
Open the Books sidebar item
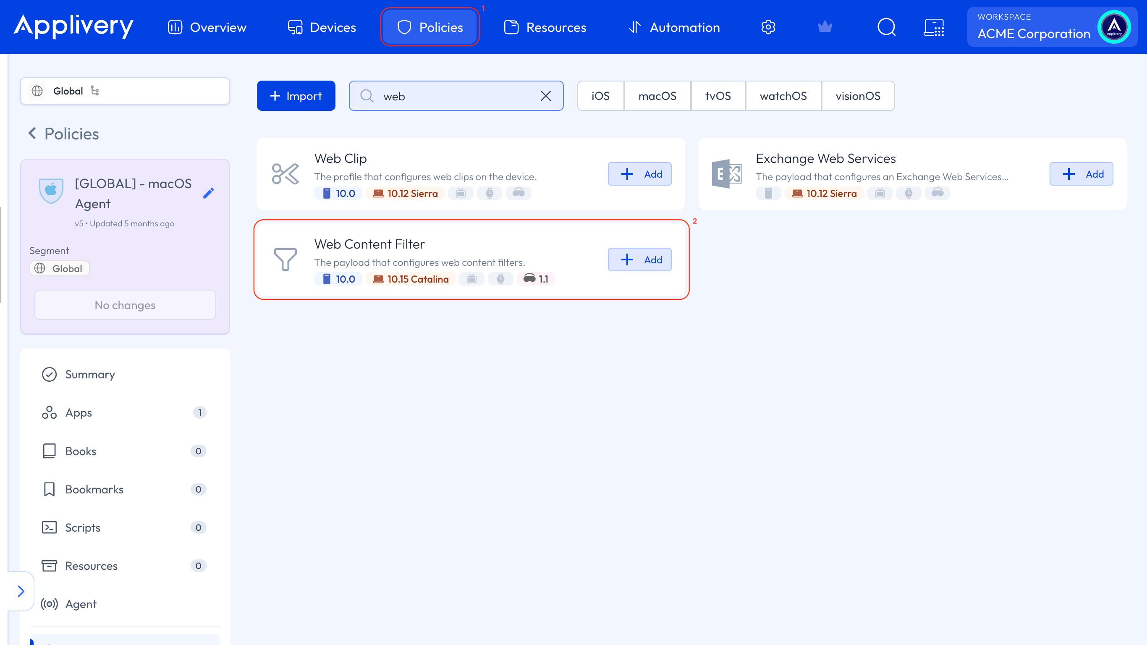coord(125,451)
